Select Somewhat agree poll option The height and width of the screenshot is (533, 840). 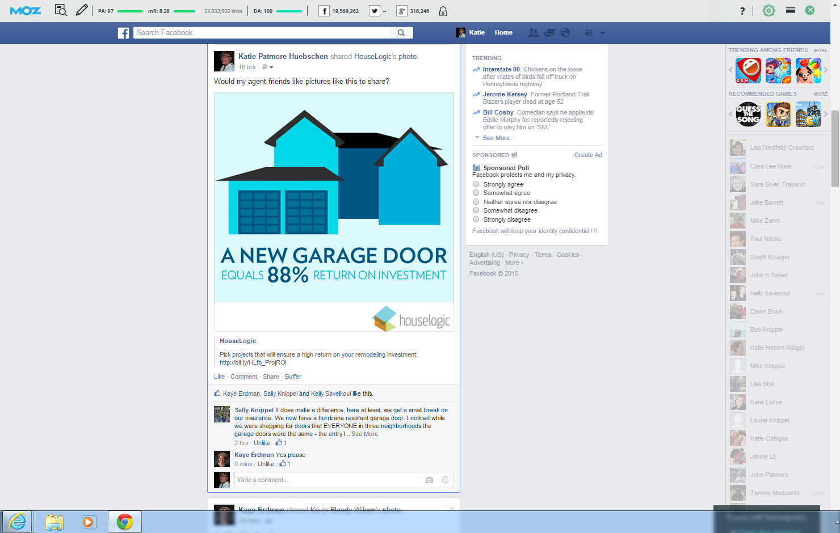tap(476, 193)
